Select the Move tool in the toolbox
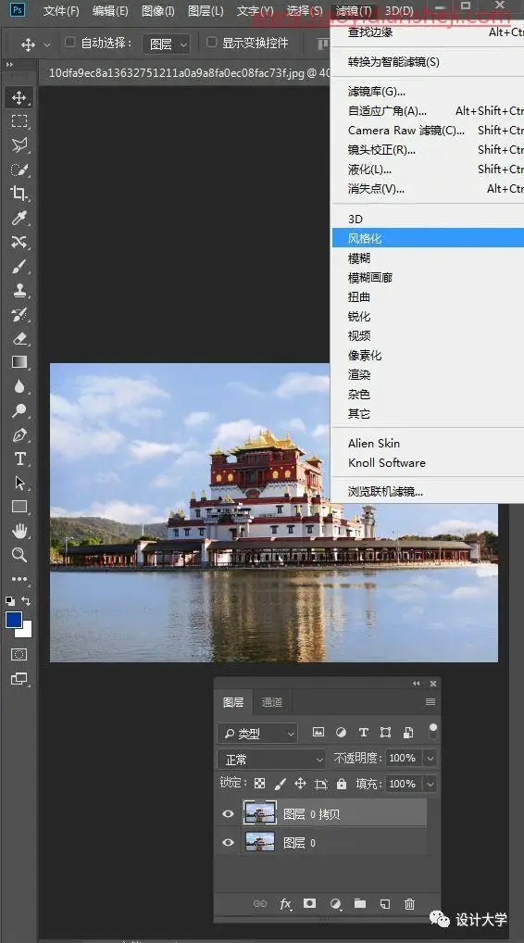Screen dimensions: 524x943 (x=19, y=97)
